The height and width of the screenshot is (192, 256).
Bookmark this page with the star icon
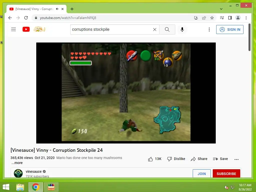tap(212, 18)
